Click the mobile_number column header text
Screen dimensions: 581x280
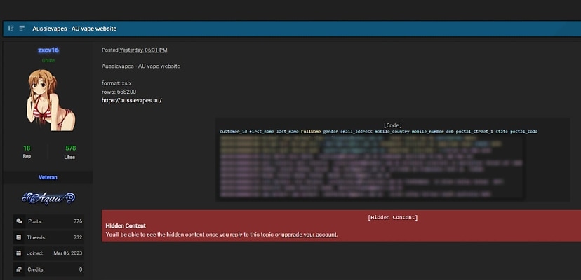427,132
